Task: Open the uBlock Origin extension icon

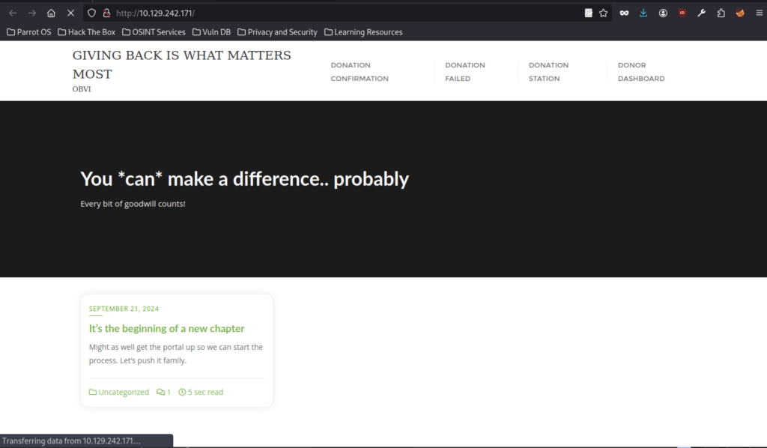Action: point(682,13)
